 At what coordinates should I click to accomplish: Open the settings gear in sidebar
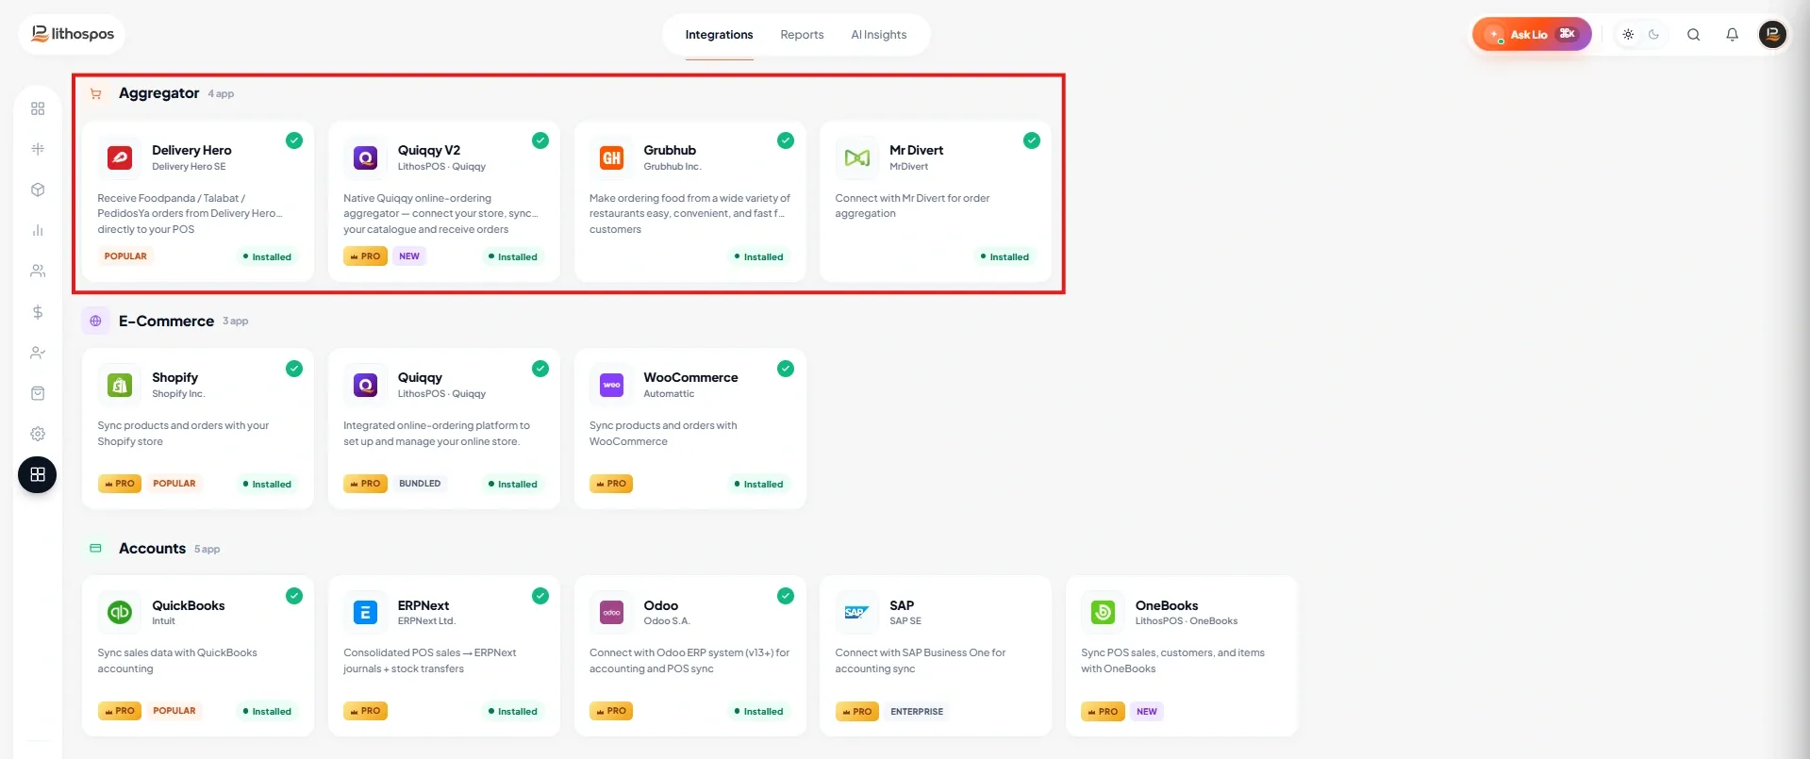point(38,434)
